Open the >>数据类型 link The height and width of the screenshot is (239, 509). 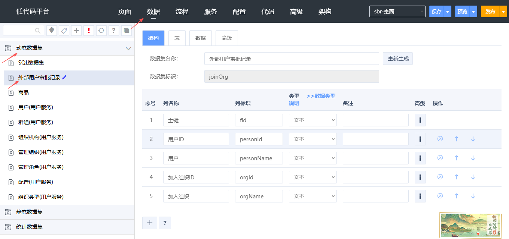[321, 96]
